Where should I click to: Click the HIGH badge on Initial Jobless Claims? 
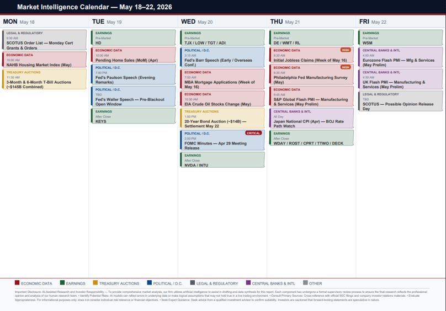(346, 50)
